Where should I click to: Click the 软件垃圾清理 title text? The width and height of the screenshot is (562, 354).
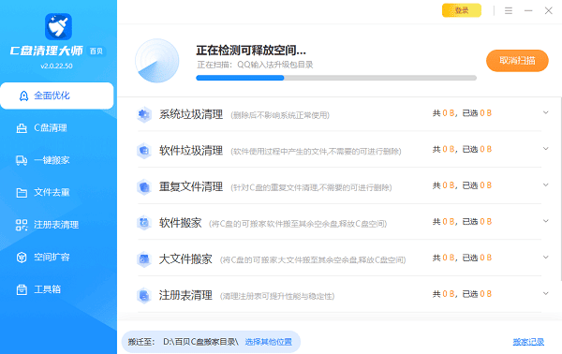tap(191, 151)
